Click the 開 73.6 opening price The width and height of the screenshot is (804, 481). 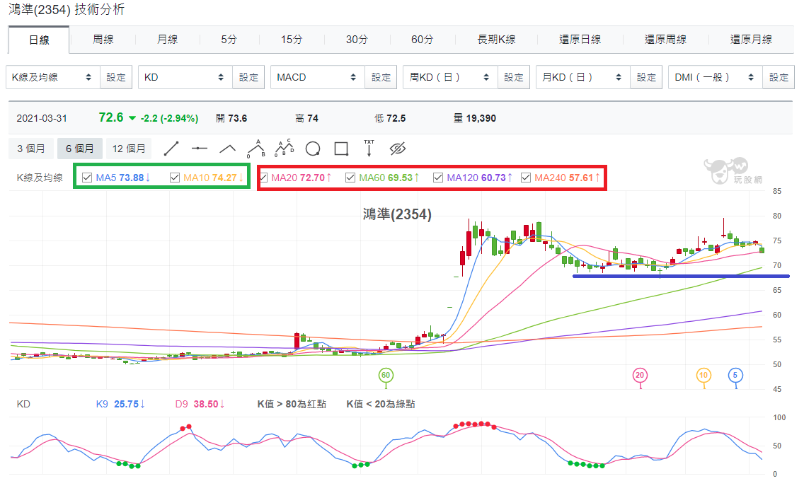[x=231, y=118]
